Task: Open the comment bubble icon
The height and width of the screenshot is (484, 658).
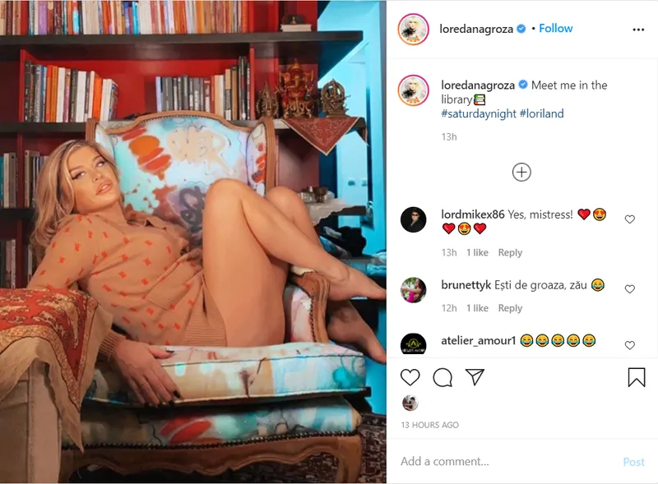Action: [443, 377]
